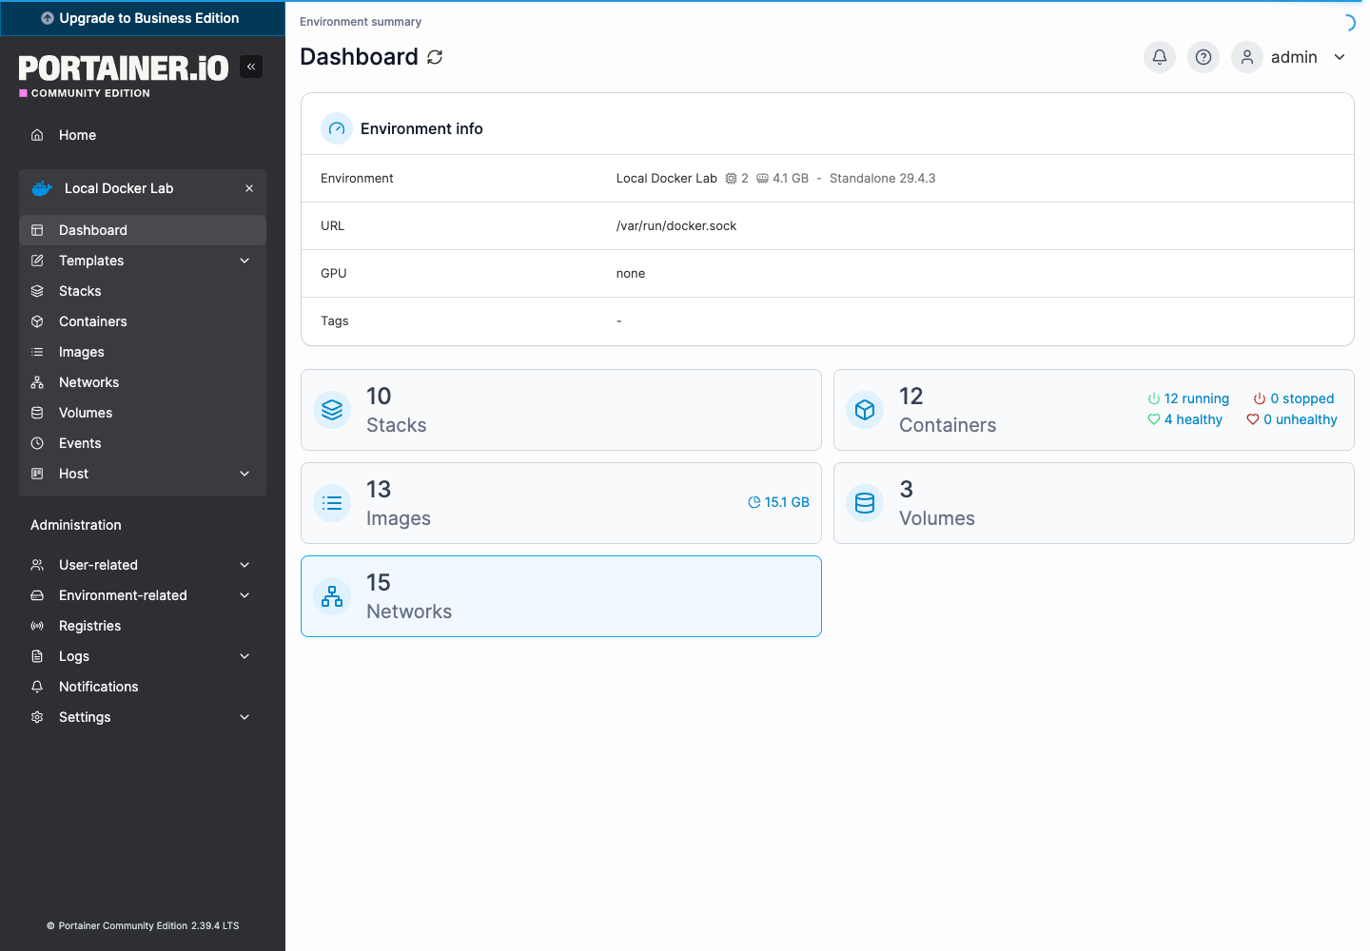The image size is (1370, 951).
Task: Click the Docker whale icon for Local Docker Lab
Action: click(x=42, y=188)
